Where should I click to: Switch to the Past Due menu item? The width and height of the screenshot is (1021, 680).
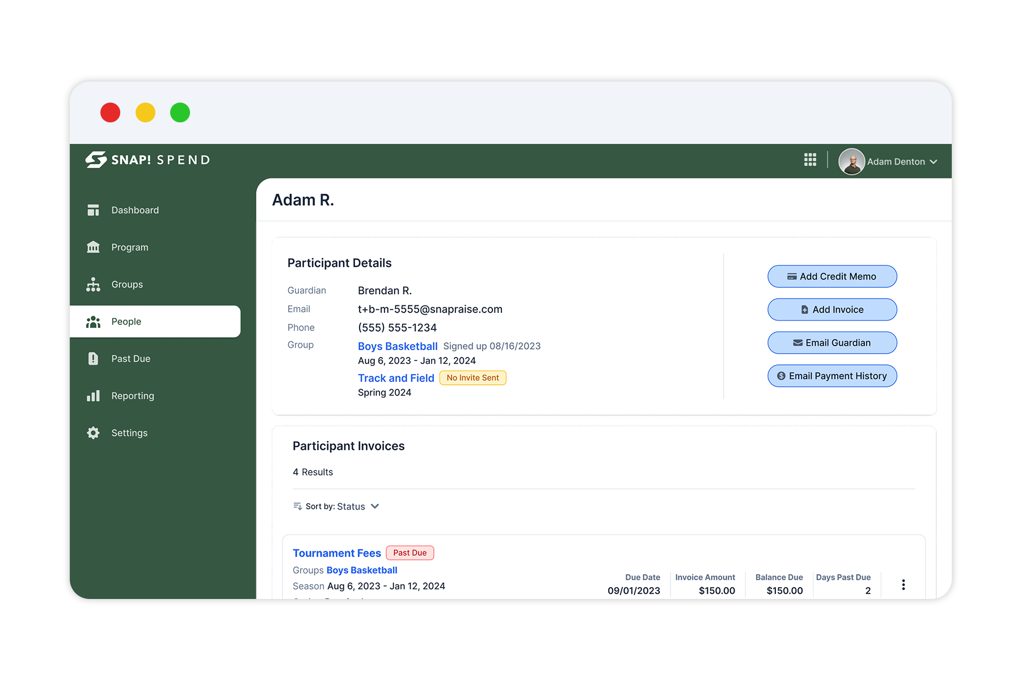pos(130,358)
